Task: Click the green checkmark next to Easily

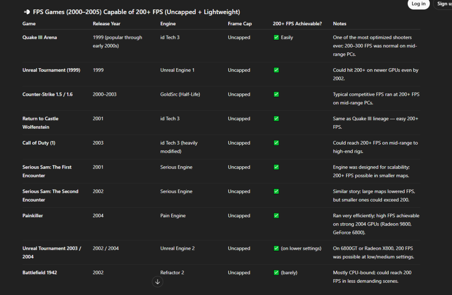Action: pyautogui.click(x=276, y=37)
